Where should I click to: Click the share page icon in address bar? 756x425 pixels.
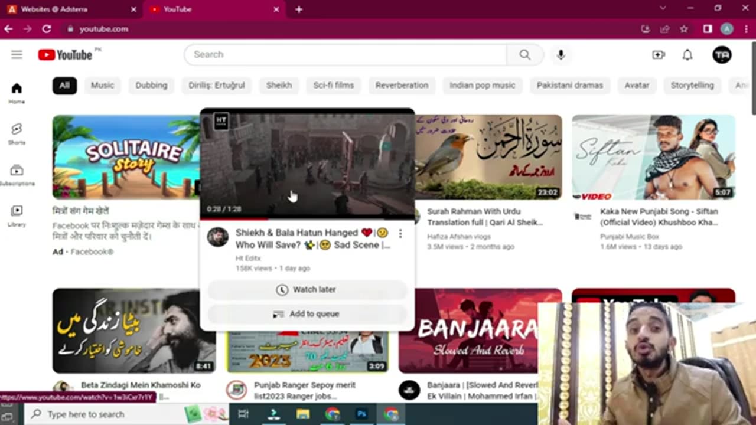(x=665, y=29)
